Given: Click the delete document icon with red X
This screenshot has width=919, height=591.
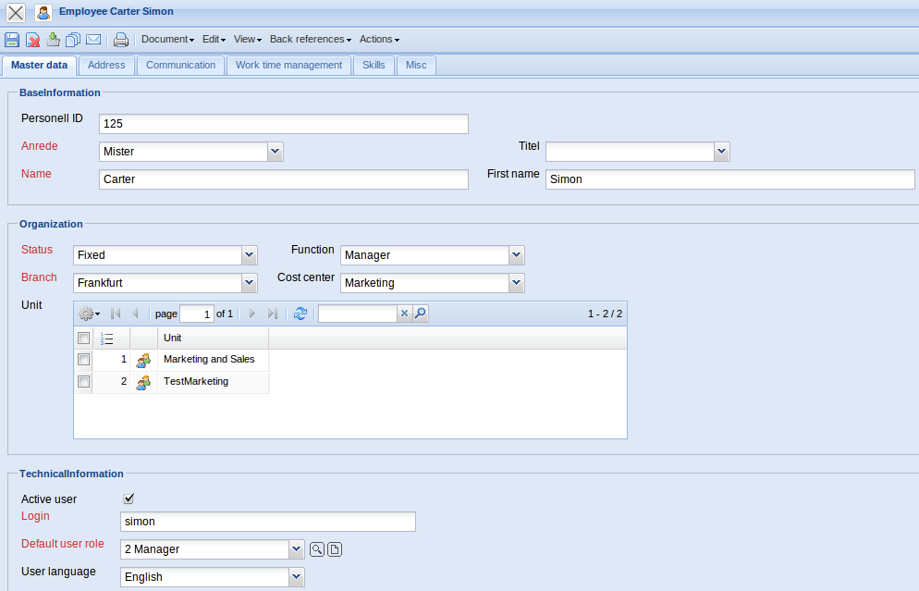Looking at the screenshot, I should pos(32,40).
